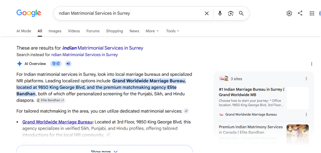Viewport: 321px width, 153px height.
Task: Switch to Videos tab
Action: tap(74, 31)
